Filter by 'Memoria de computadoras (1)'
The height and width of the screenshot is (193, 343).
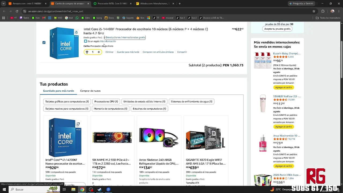pyautogui.click(x=110, y=109)
